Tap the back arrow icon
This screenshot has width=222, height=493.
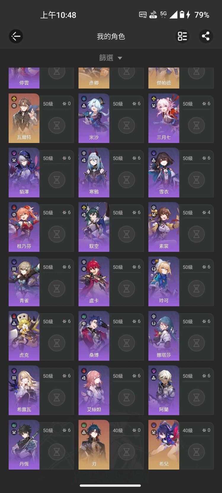pyautogui.click(x=16, y=36)
